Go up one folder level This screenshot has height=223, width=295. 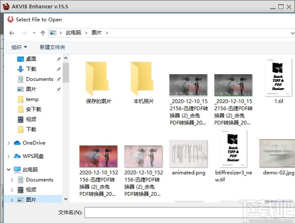pyautogui.click(x=43, y=33)
